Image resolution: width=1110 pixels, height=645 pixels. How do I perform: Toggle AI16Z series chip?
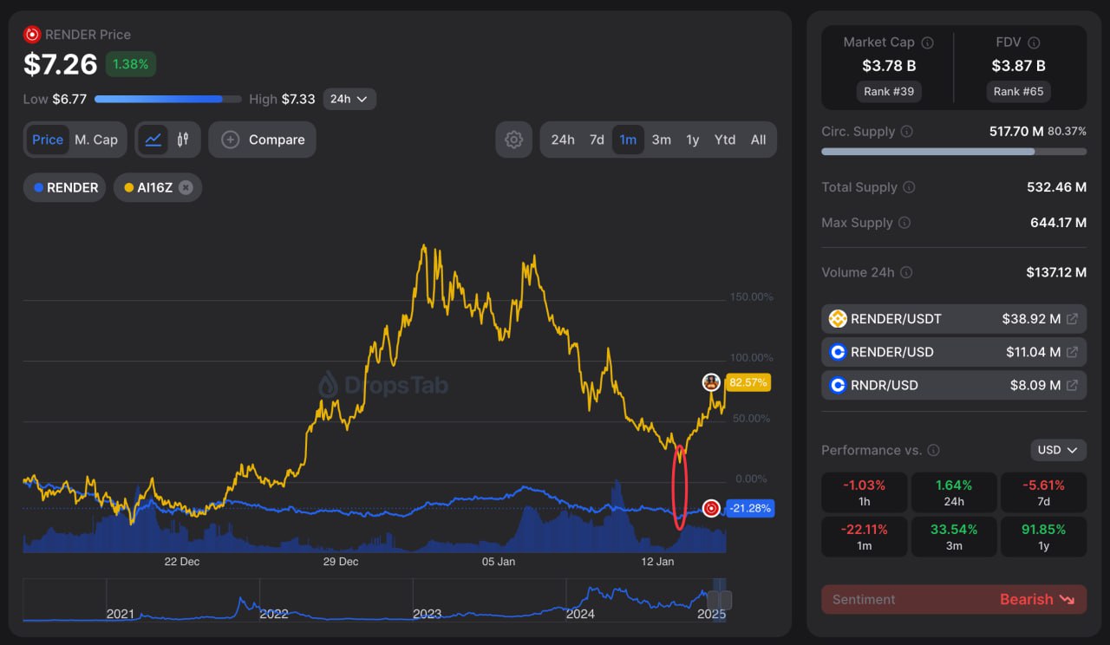coord(158,187)
